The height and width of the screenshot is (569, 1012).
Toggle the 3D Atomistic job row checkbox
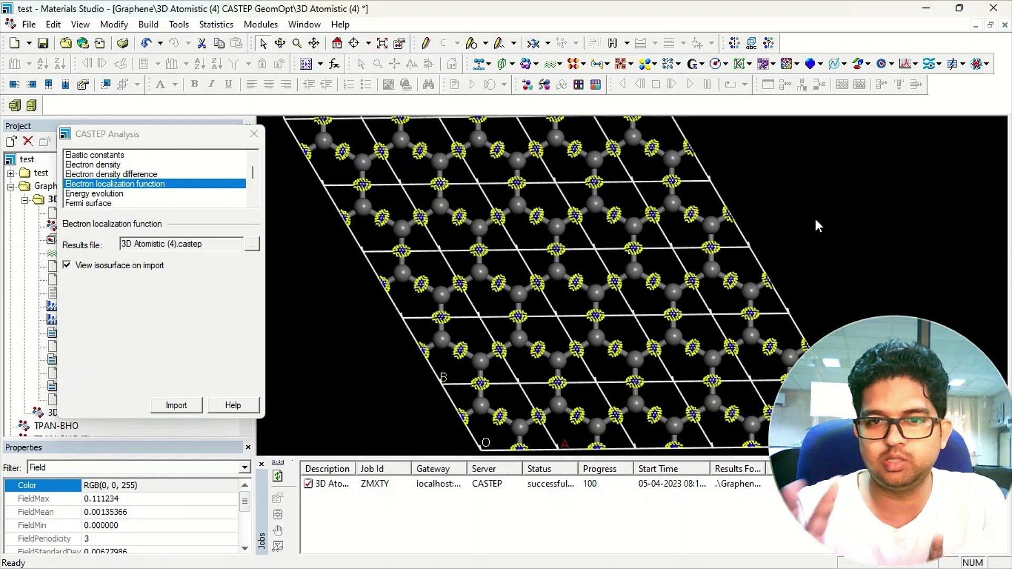coord(308,484)
